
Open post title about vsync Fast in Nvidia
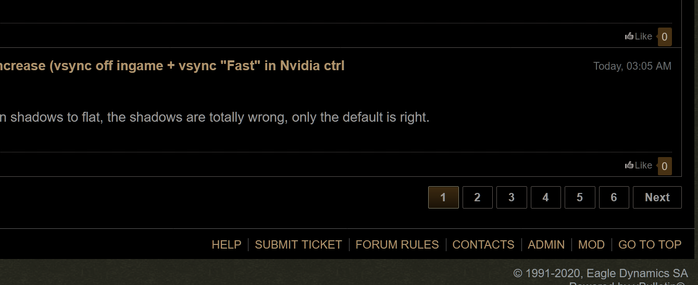click(x=172, y=66)
